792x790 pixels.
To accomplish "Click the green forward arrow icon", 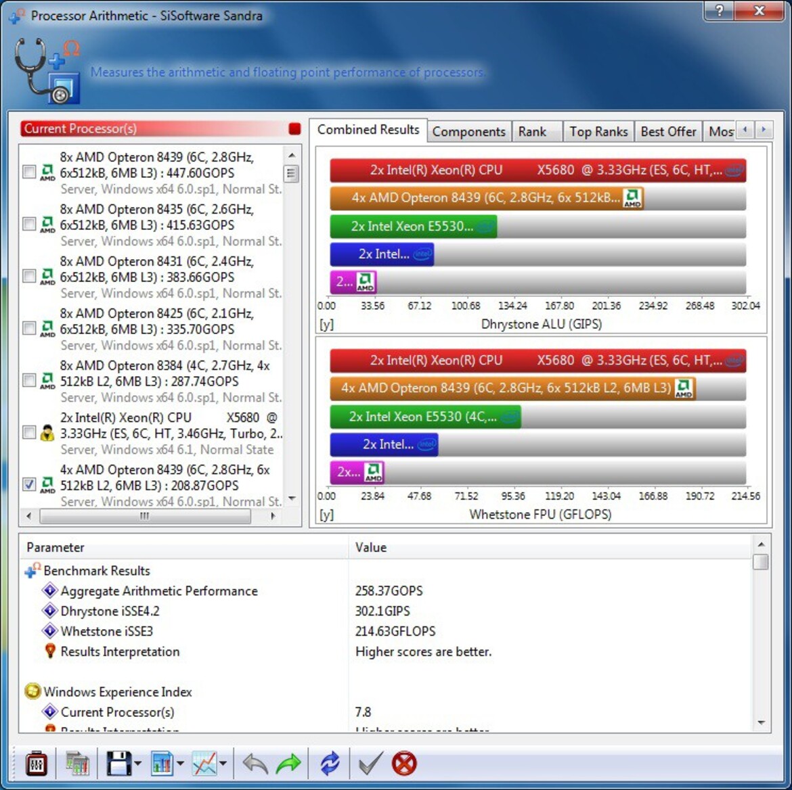I will coord(288,763).
